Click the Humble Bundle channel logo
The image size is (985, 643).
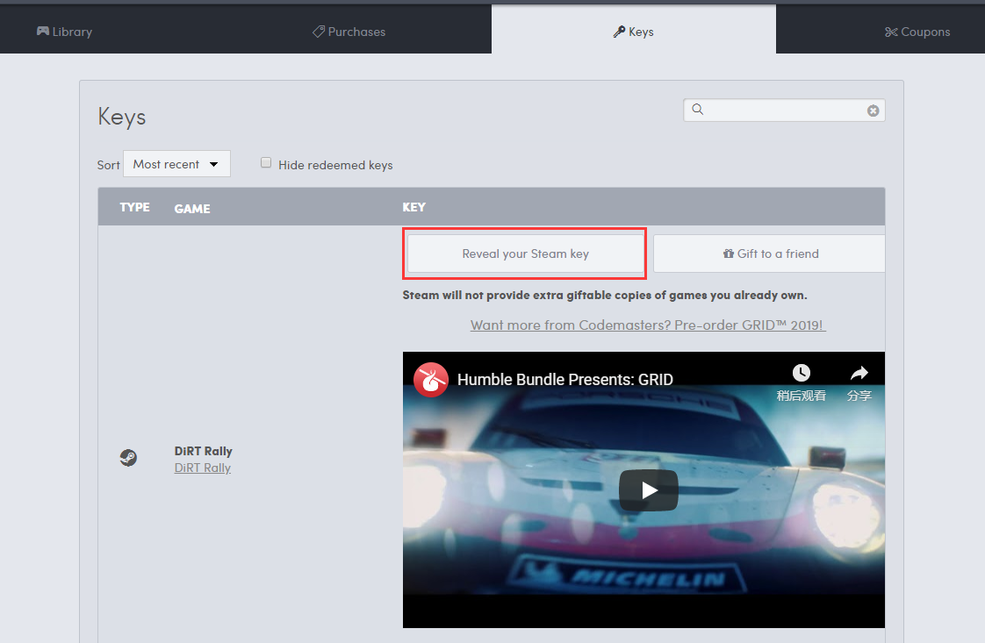pyautogui.click(x=430, y=380)
